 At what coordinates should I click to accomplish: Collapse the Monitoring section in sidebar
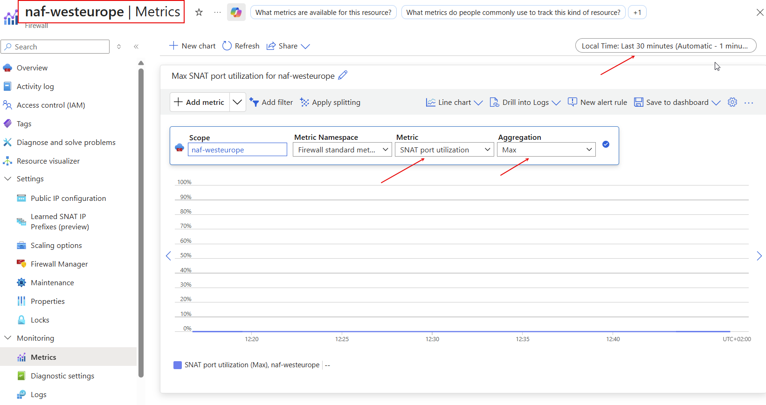[8, 338]
